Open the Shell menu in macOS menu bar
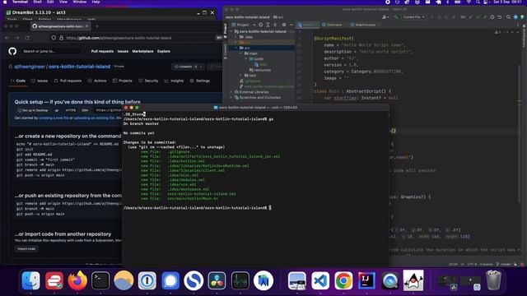 point(37,2)
